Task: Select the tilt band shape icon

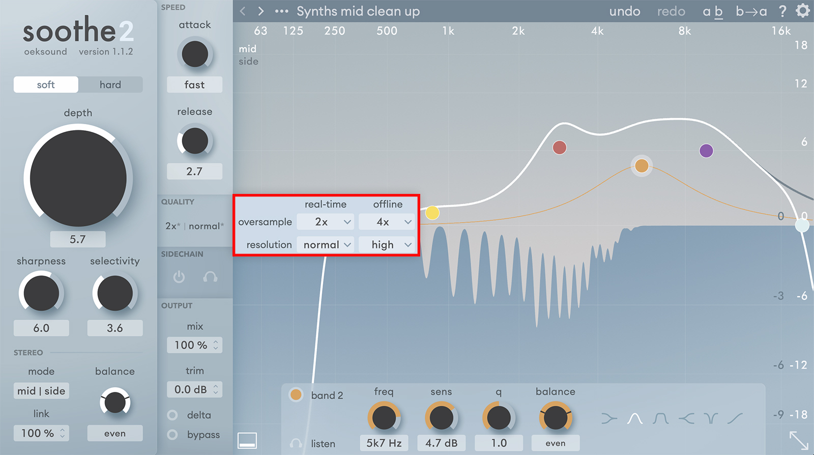Action: pos(735,419)
